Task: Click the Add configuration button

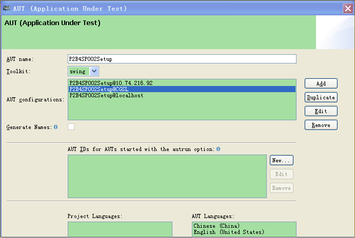Action: pos(321,83)
